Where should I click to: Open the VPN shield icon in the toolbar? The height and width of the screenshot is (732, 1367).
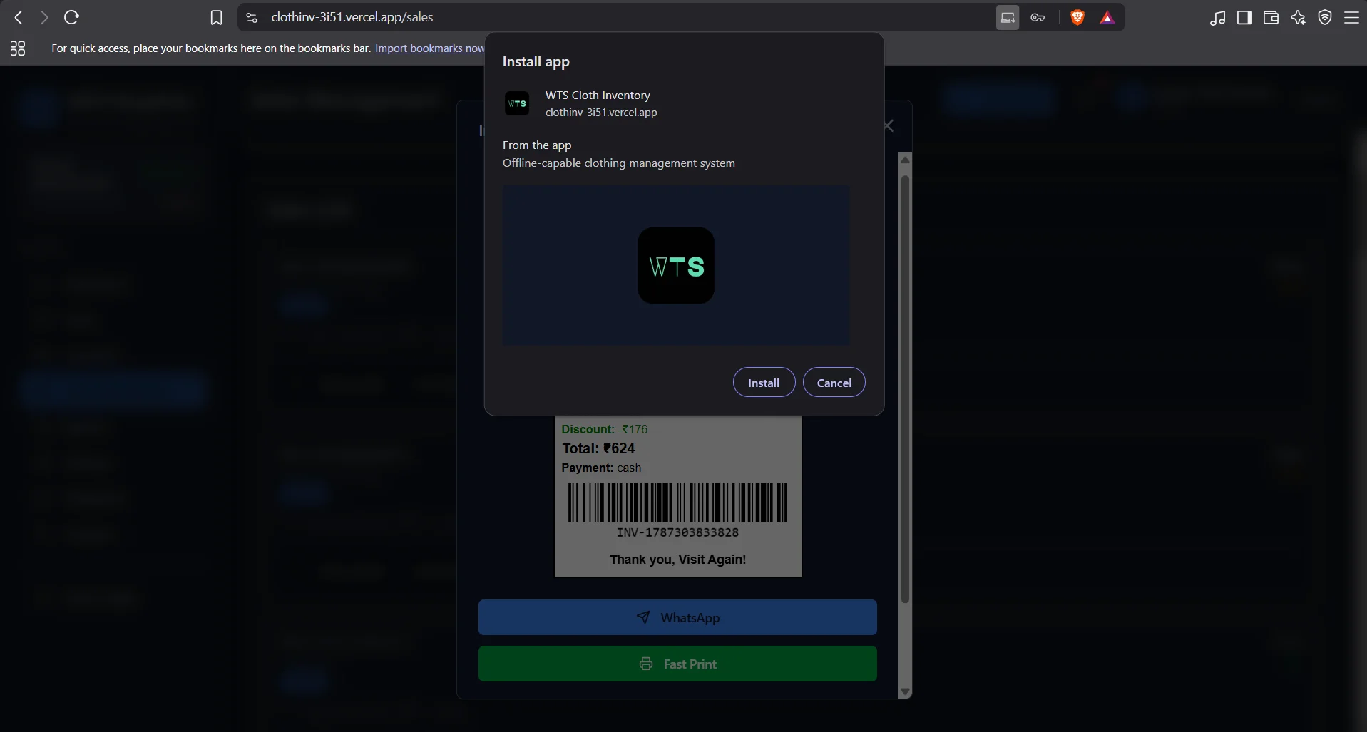pyautogui.click(x=1325, y=18)
